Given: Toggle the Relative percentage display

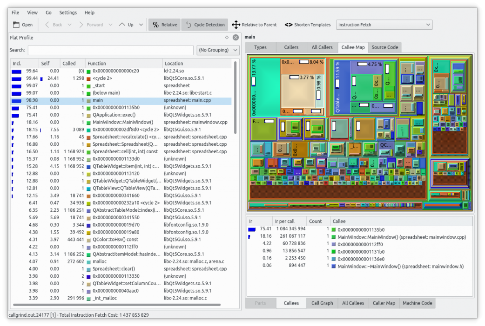Looking at the screenshot, I should pos(165,25).
